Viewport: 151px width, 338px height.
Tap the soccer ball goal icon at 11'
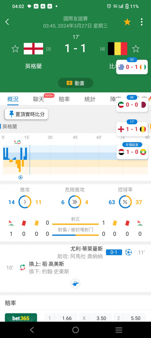tap(128, 252)
